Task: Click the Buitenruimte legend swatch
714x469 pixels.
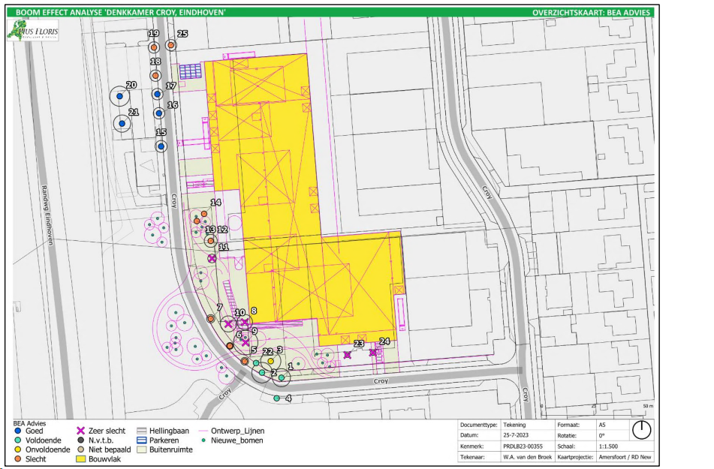Action: pos(142,449)
